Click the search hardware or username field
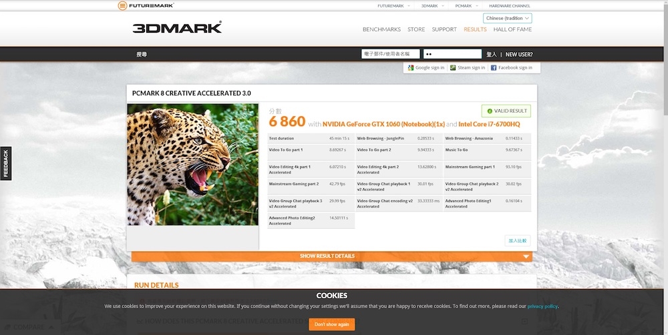 pos(391,54)
